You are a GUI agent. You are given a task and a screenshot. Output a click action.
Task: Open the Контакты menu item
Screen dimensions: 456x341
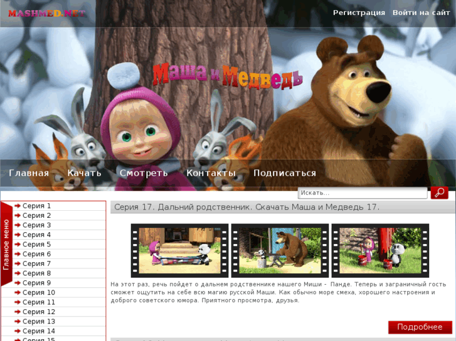(211, 173)
